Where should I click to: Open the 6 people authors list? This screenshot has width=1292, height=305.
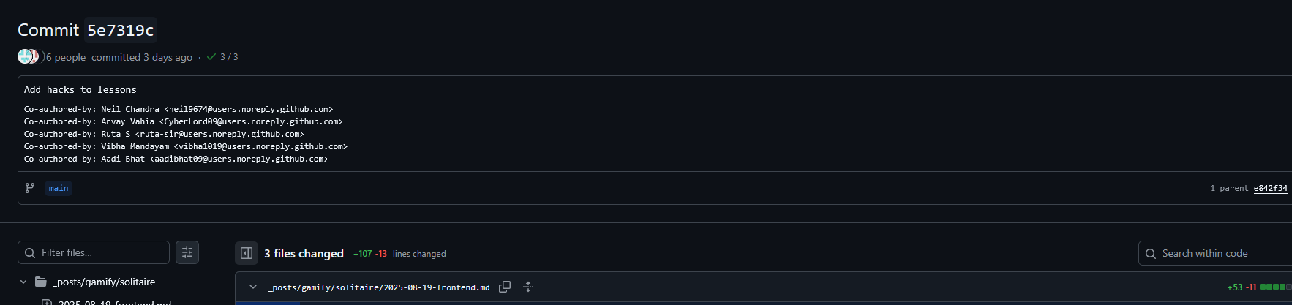66,57
